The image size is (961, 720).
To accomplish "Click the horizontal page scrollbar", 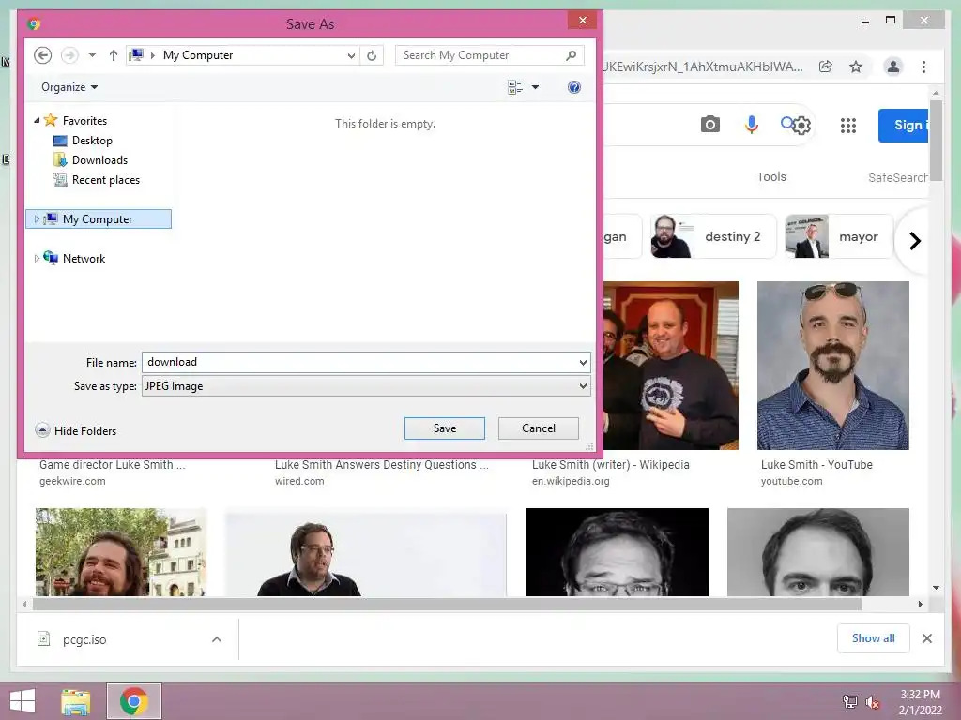I will point(447,605).
